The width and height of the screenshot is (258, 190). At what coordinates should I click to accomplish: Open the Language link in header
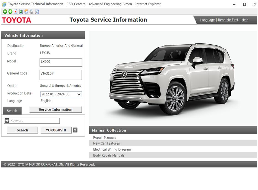207,20
